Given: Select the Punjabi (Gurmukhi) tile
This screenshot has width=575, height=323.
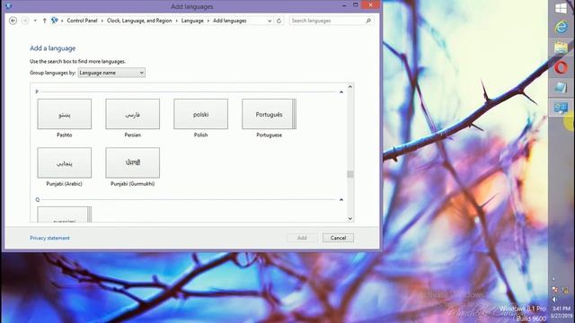Looking at the screenshot, I should pyautogui.click(x=132, y=162).
